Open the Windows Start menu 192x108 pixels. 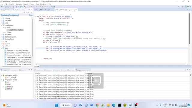point(56,105)
